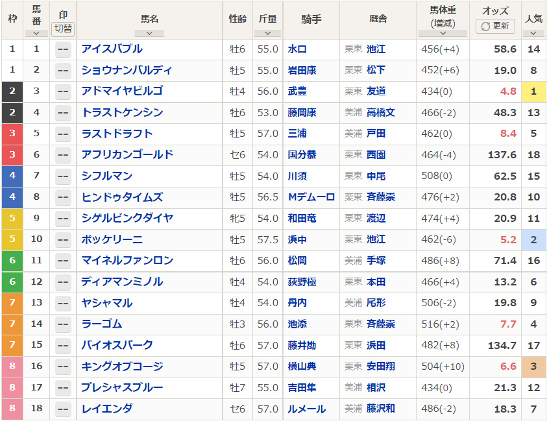Open trainer 藤沢和 stable page
547x421 pixels.
click(381, 409)
